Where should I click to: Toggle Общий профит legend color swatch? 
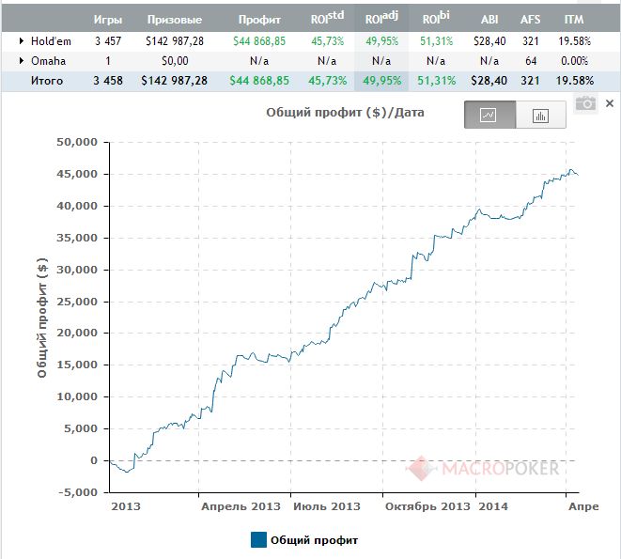[x=258, y=540]
